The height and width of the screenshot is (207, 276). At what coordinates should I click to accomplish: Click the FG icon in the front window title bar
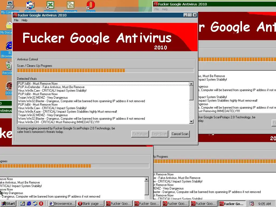click(15, 15)
